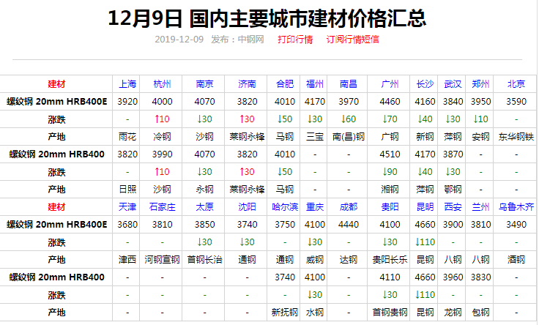539x325 pixels.
Task: Select the origin cell 河钢宣钢
Action: point(162,260)
